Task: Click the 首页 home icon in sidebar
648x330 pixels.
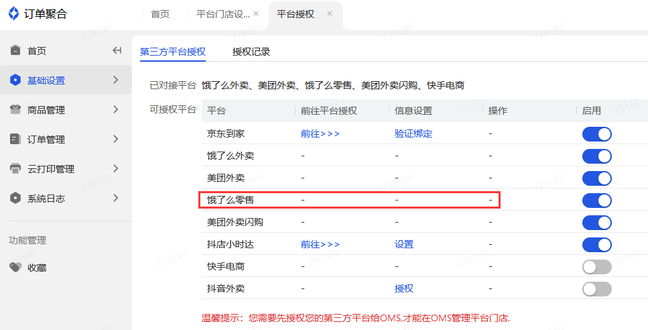Action: pyautogui.click(x=15, y=50)
